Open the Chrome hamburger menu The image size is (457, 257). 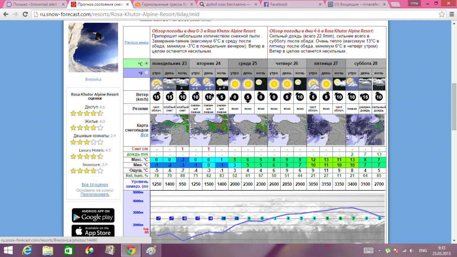[x=451, y=14]
